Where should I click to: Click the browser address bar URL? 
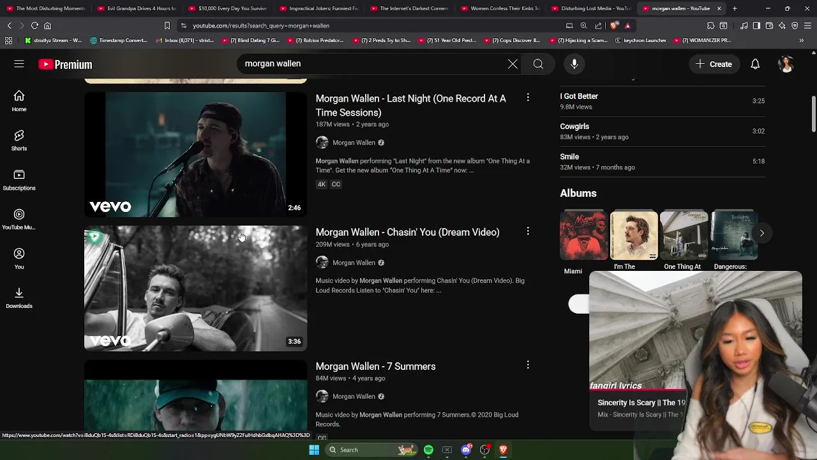[261, 26]
